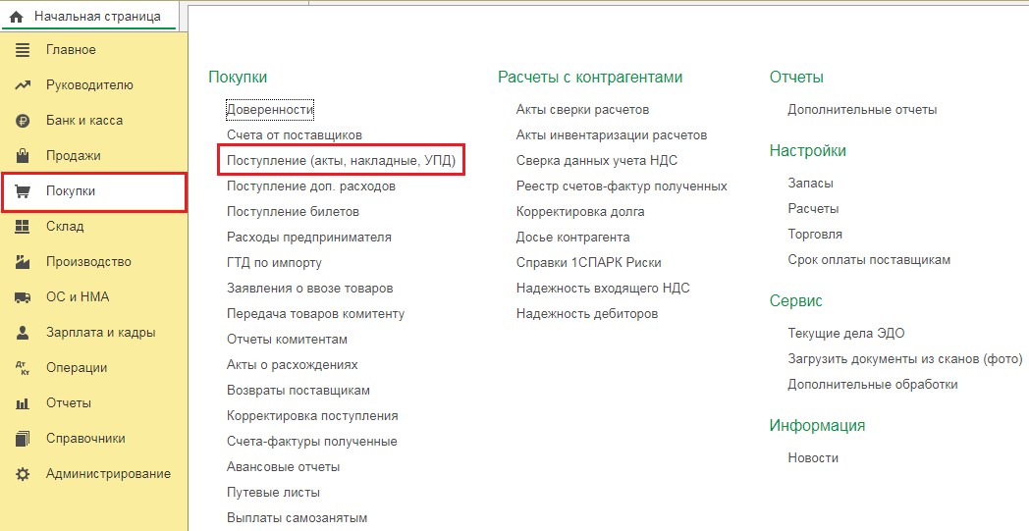Open Акты о расхождениях
The height and width of the screenshot is (531, 1029).
(293, 365)
